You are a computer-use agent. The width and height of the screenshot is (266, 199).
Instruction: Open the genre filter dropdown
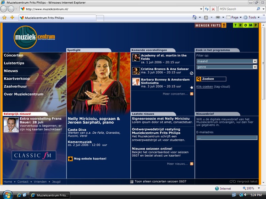(x=255, y=67)
